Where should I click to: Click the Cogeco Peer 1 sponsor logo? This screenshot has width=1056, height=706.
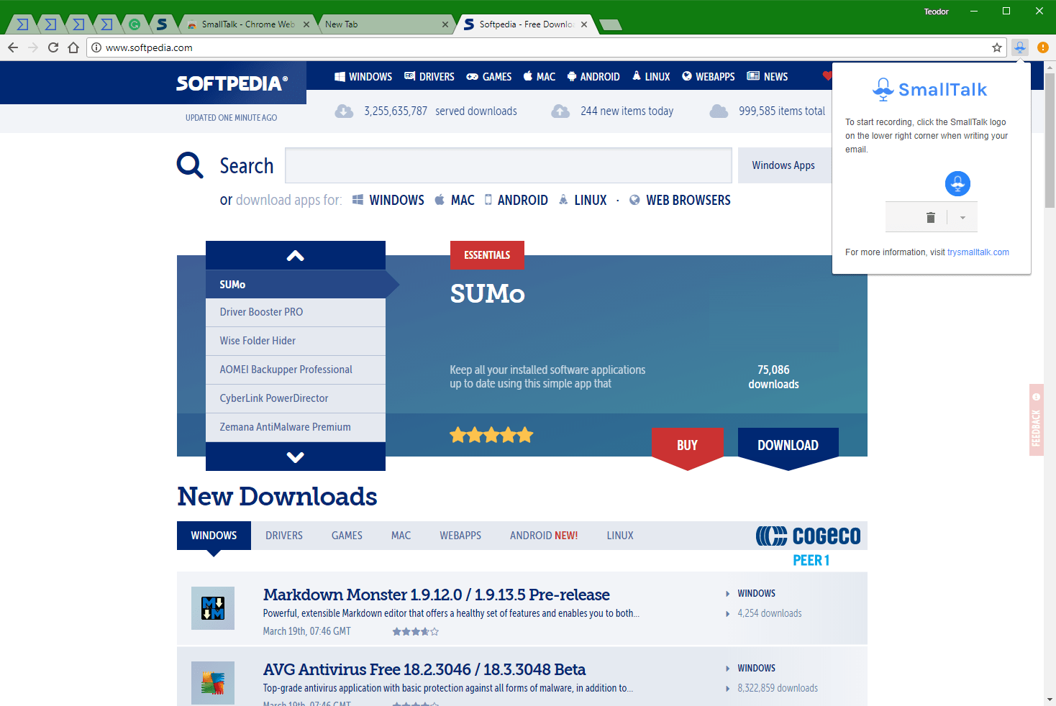pos(809,546)
